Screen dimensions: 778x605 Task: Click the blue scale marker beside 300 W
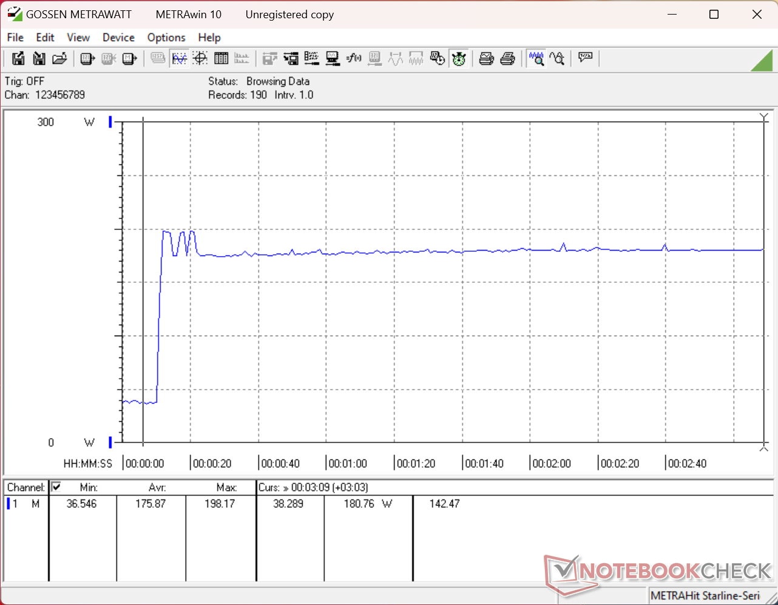pos(110,122)
